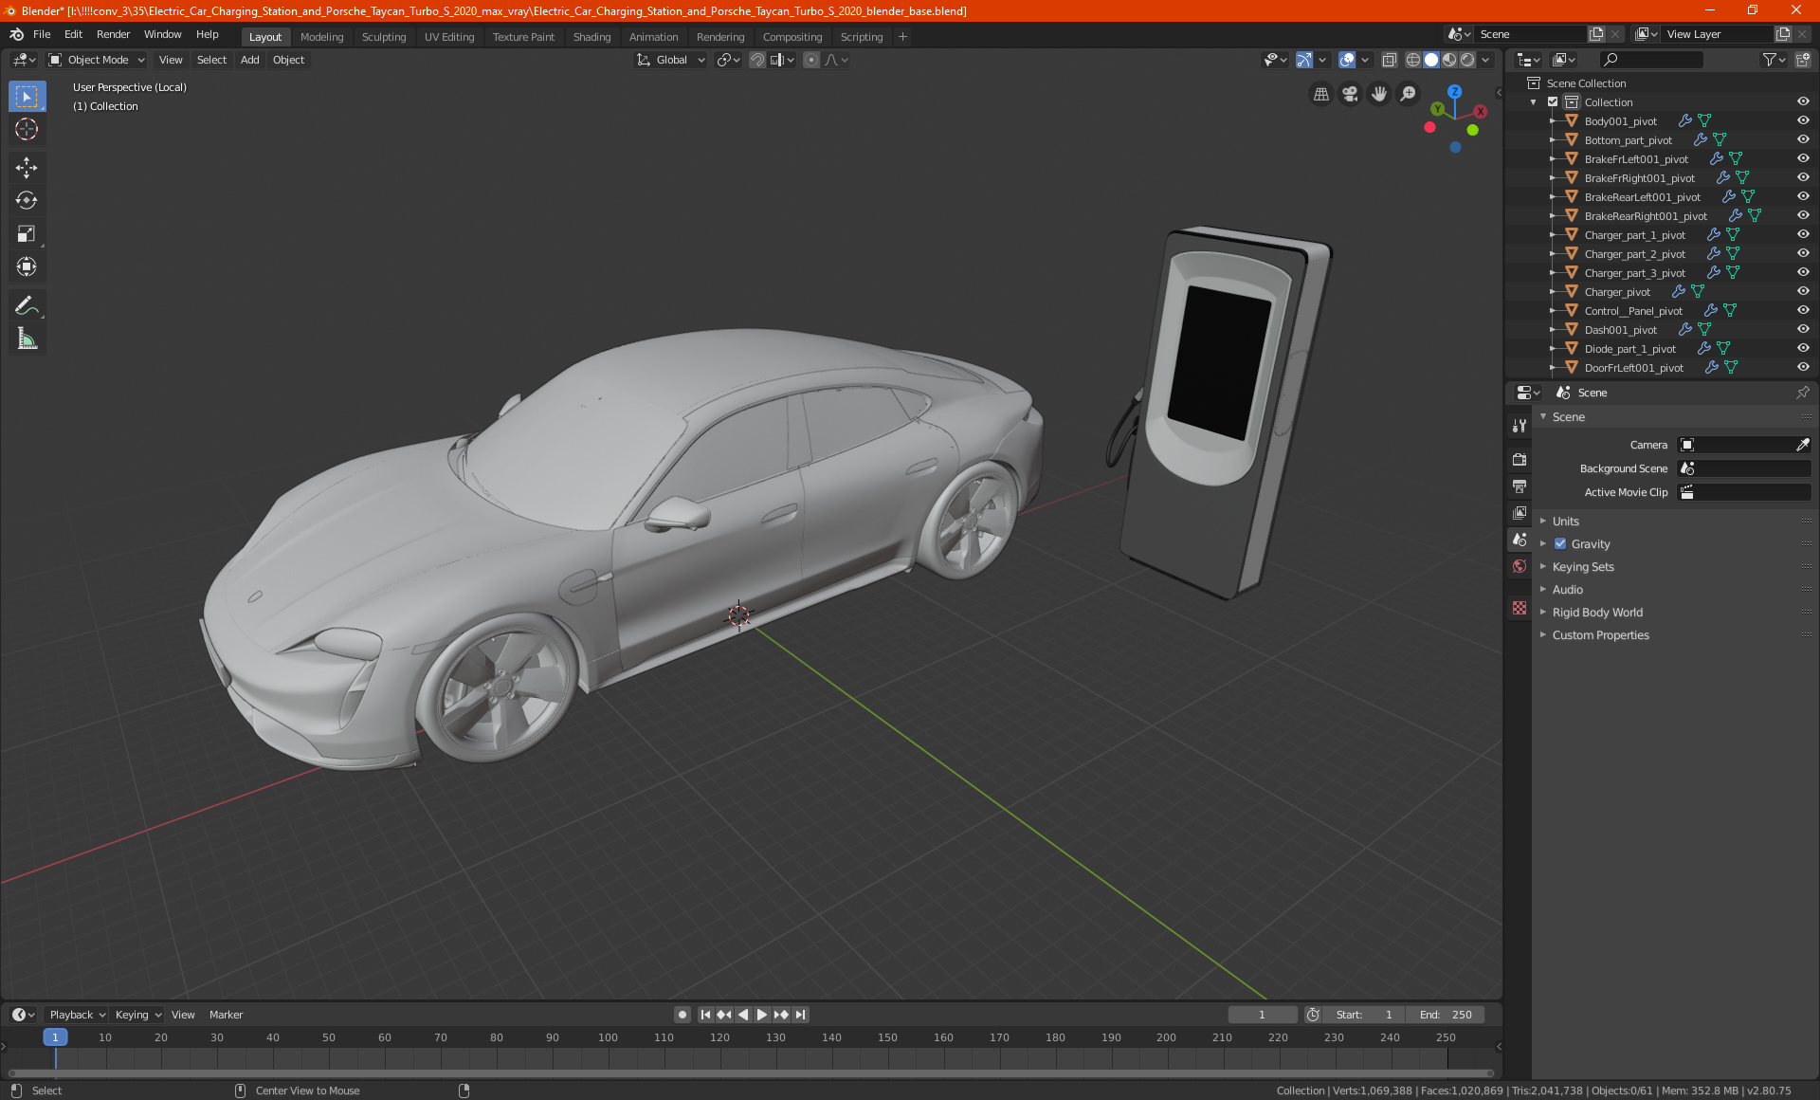
Task: Open the File menu
Action: [42, 34]
